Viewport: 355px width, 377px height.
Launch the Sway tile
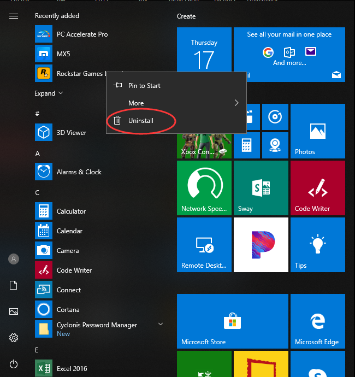coord(261,188)
